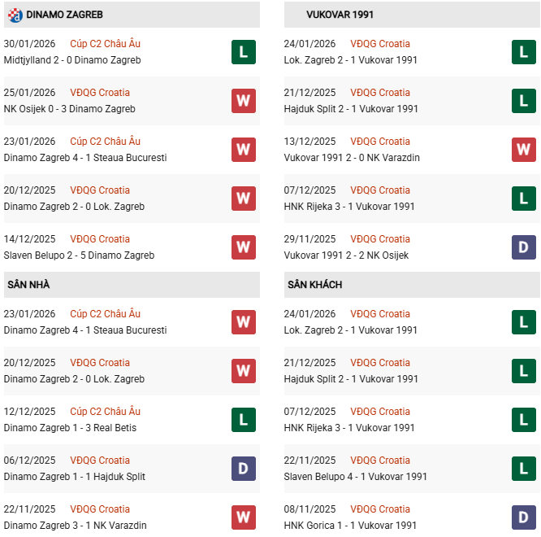The width and height of the screenshot is (541, 537).
Task: Click the VUKOVAR 1991 team header
Action: 340,15
